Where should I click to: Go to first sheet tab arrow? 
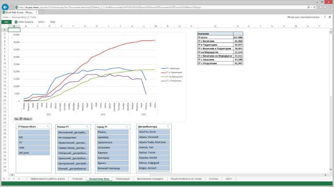coord(4,179)
